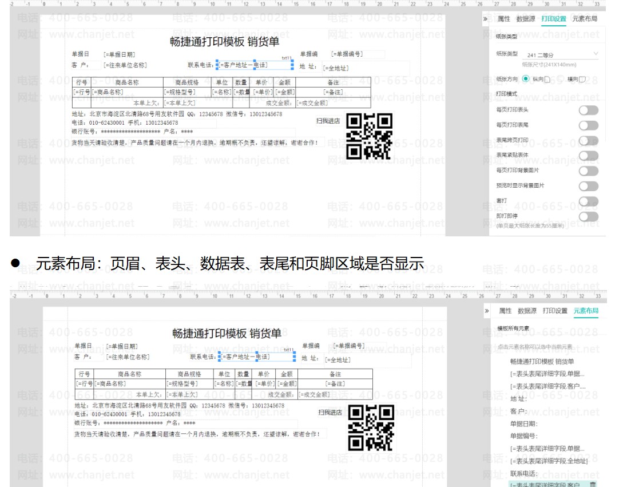Click [=备注] cell in element-layout canvas
623x487 pixels.
click(x=335, y=383)
